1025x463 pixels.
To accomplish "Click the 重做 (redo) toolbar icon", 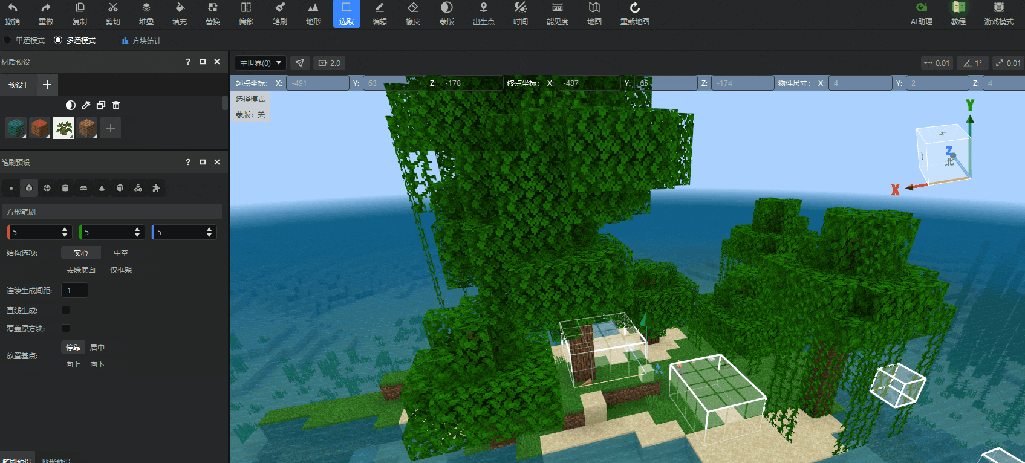I will click(46, 13).
